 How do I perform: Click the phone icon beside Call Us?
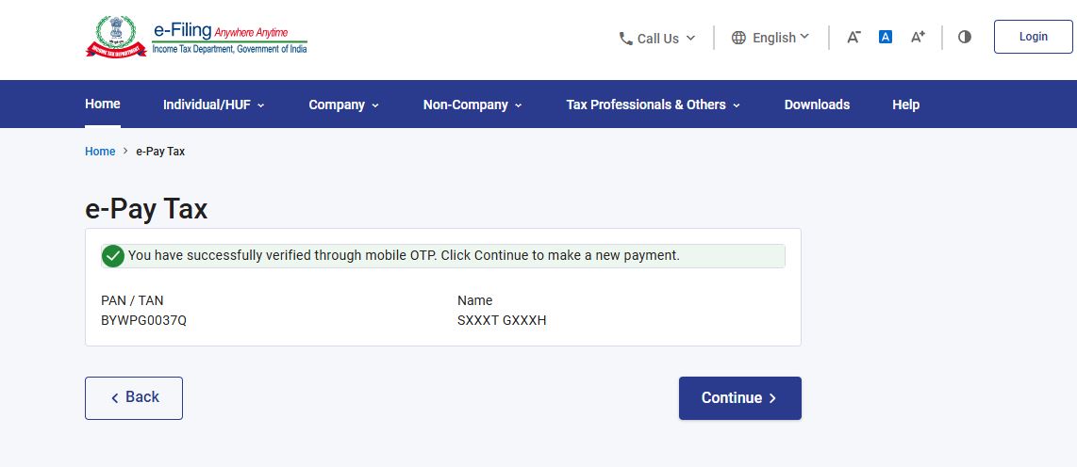tap(626, 39)
